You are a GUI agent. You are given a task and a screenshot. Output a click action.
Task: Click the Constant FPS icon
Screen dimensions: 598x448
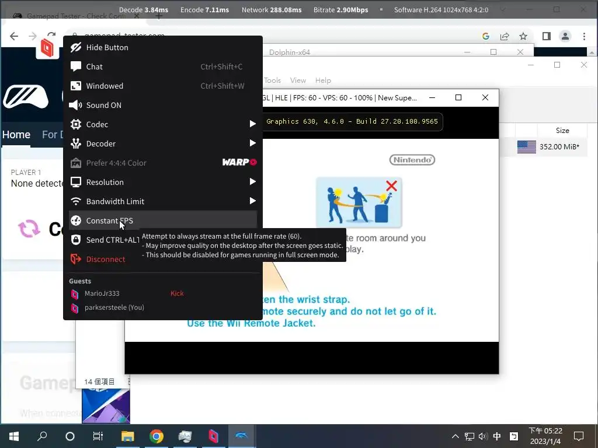pos(76,220)
